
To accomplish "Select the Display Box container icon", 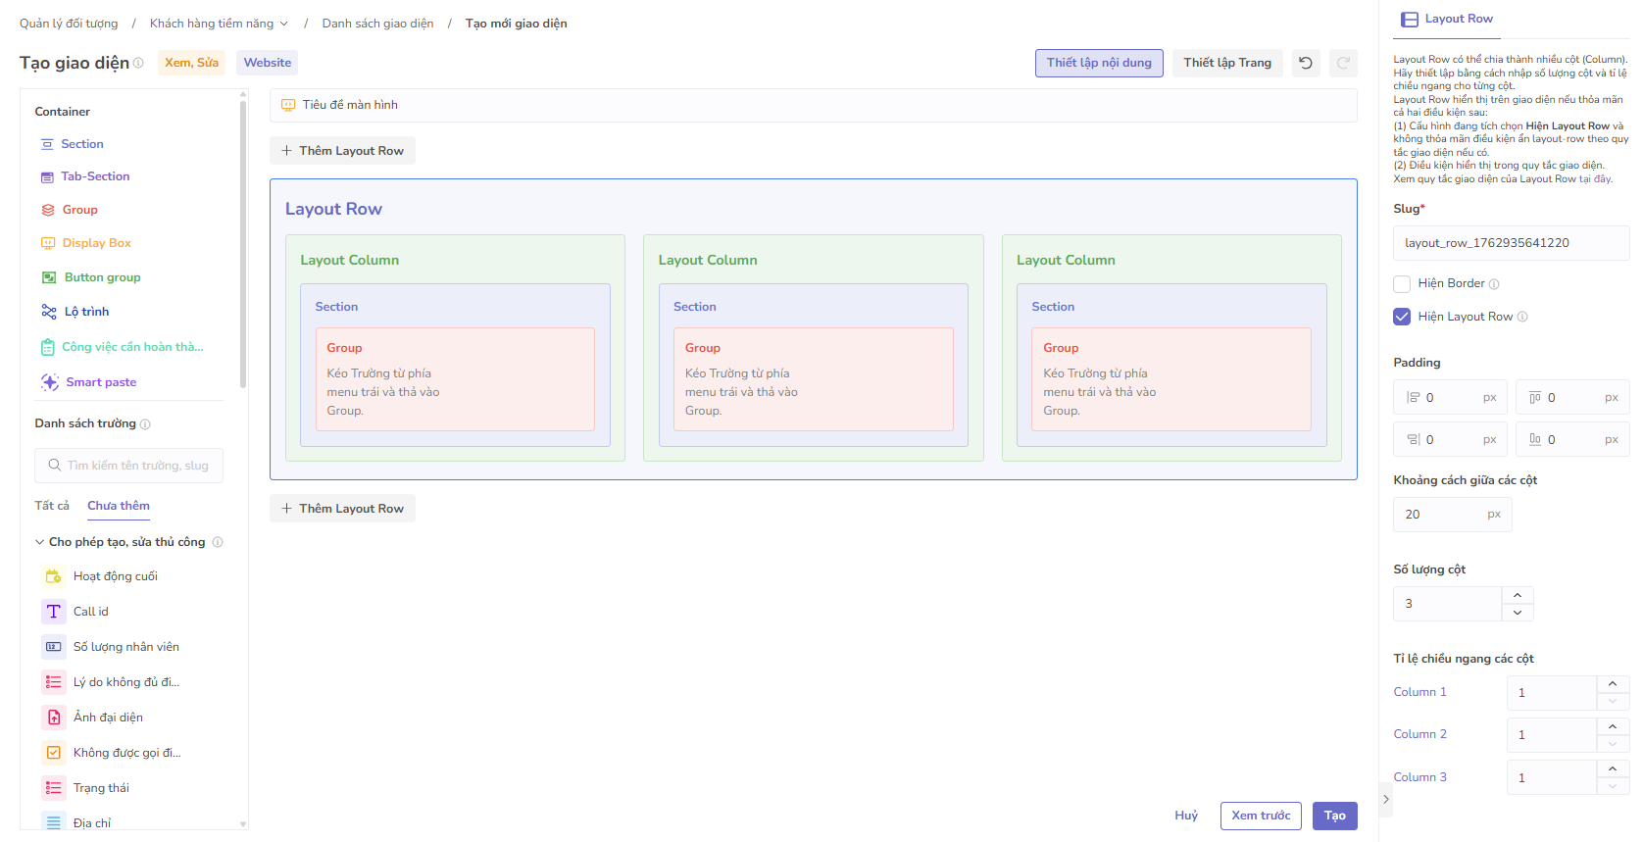I will [x=48, y=243].
